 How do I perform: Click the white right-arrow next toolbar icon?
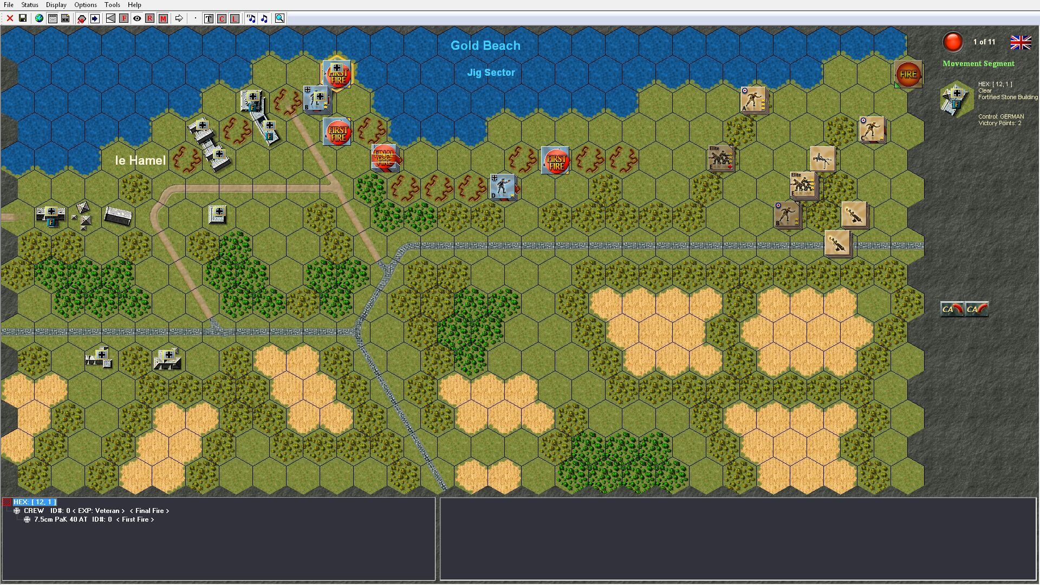[179, 18]
